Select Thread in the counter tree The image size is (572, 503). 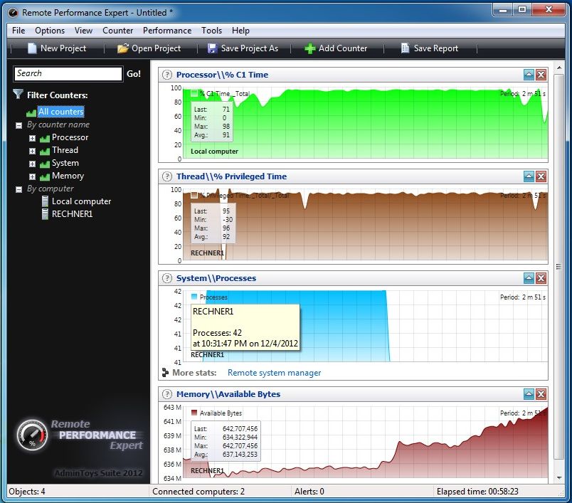coord(65,150)
